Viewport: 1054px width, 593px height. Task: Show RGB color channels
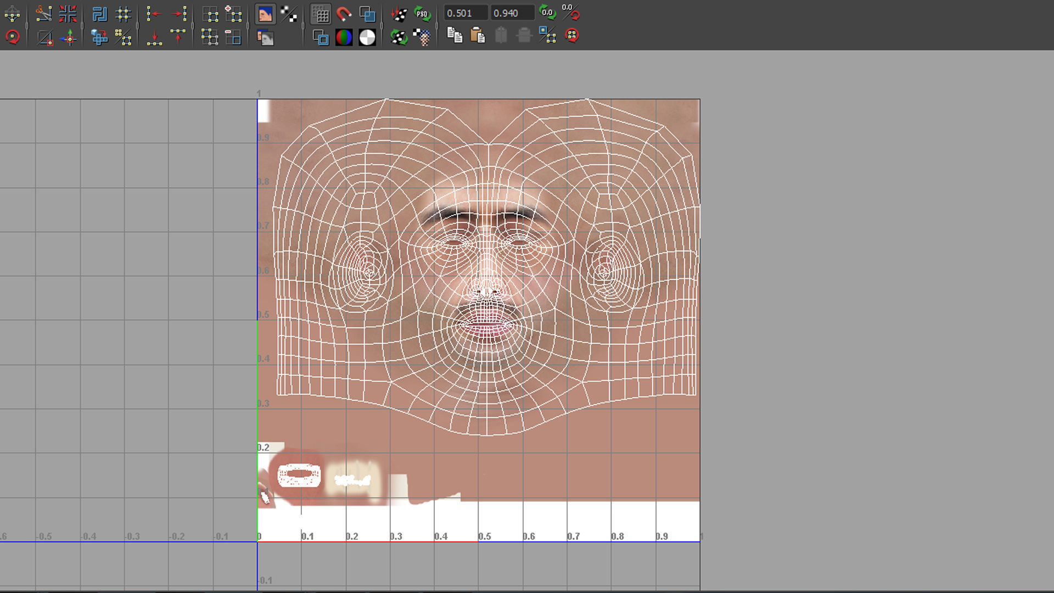click(344, 37)
